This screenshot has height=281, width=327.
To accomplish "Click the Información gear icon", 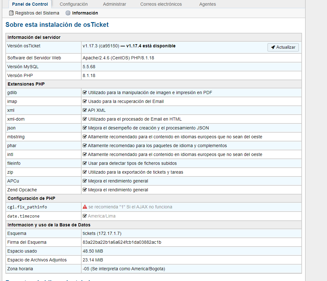I will [x=68, y=13].
